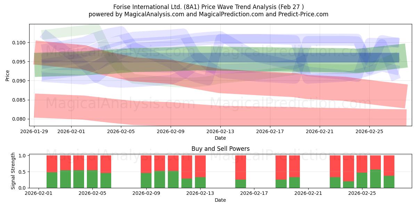417x208 pixels.
Task: Select the red sell segment of Feb 19 bar
Action: [281, 167]
